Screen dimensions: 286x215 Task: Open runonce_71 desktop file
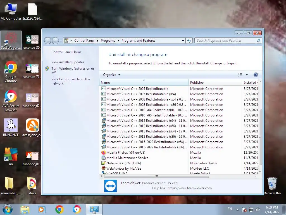click(x=32, y=71)
